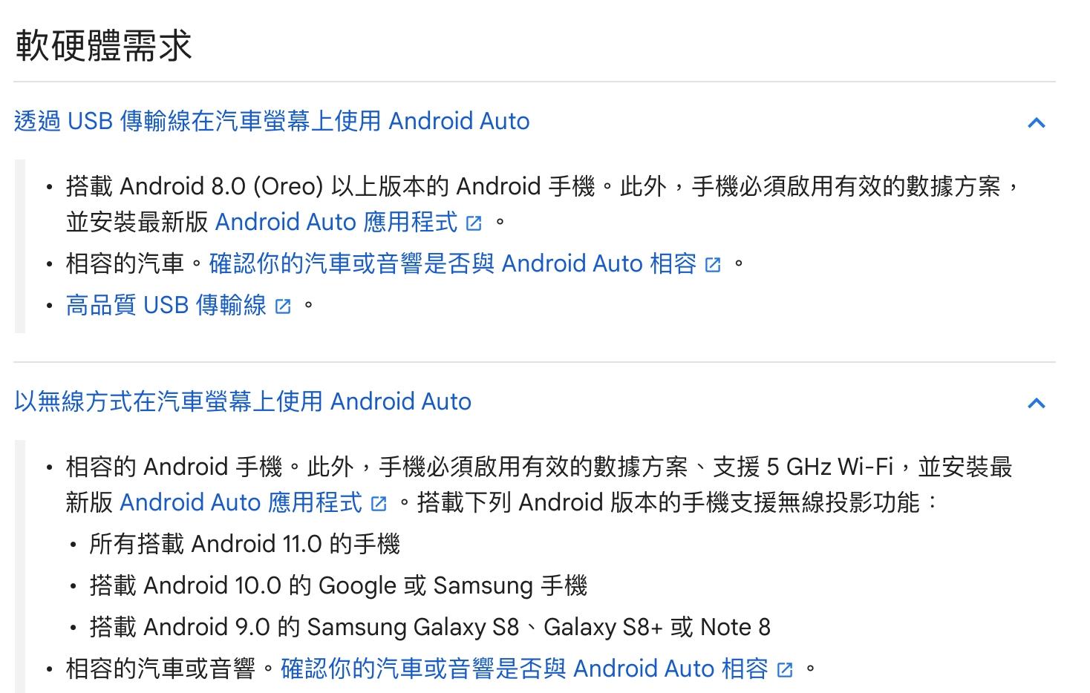Click external-link icon after USB section's 相容 compatibility link
Screen dimensions: 1090x693
tap(714, 264)
